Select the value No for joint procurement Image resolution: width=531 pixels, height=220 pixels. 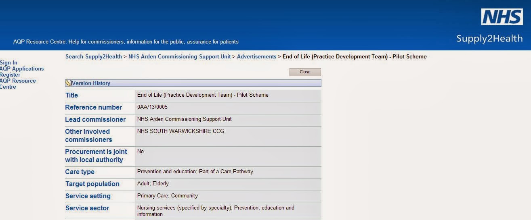[x=141, y=152]
